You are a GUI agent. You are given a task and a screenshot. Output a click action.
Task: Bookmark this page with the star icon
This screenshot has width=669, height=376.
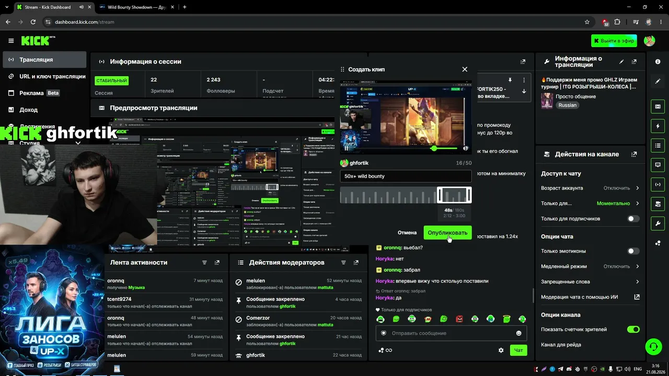587,22
